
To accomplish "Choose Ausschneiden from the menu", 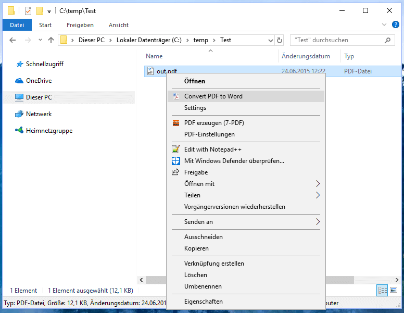I will [246, 237].
